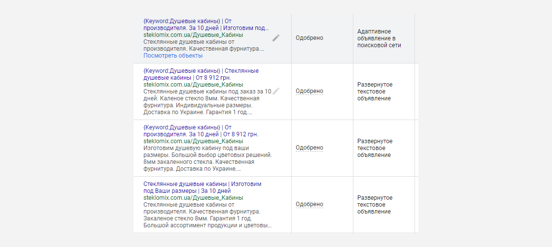Select description containing 'Закаленое стекло 8мм. Гарантия 1 год.'
This screenshot has height=247, width=552.
coord(207,215)
